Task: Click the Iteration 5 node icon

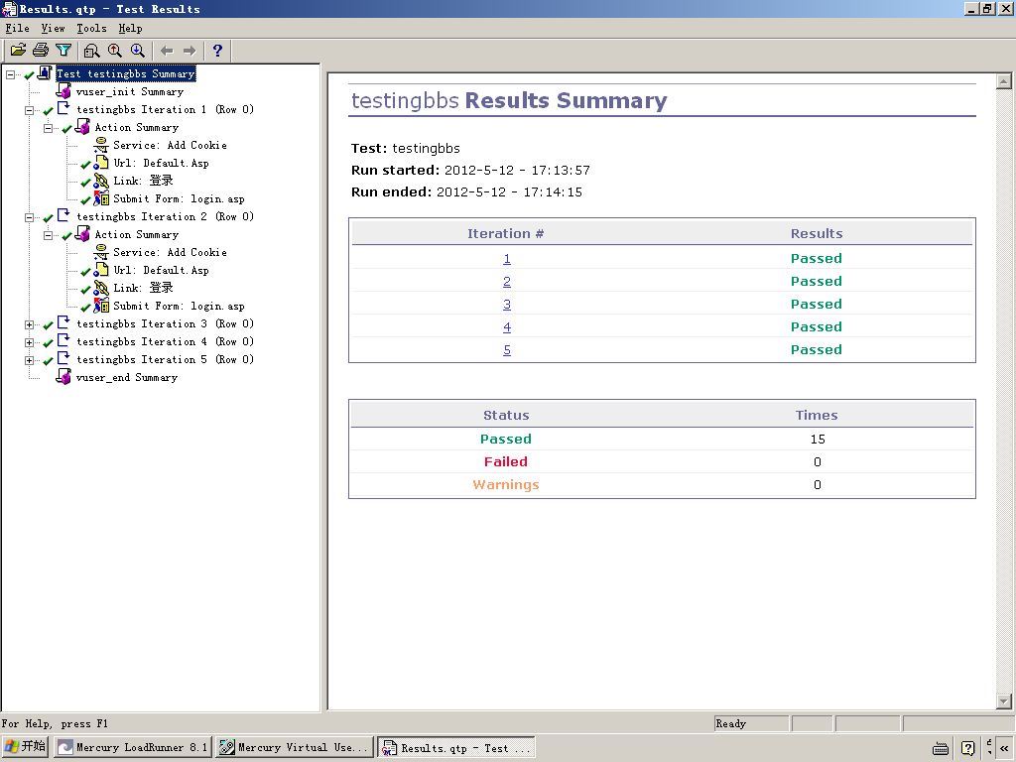Action: pyautogui.click(x=63, y=358)
